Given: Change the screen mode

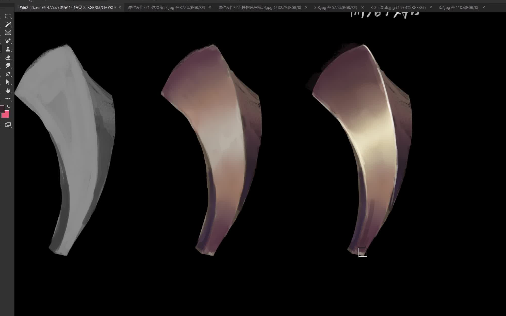Looking at the screenshot, I should click(x=8, y=125).
